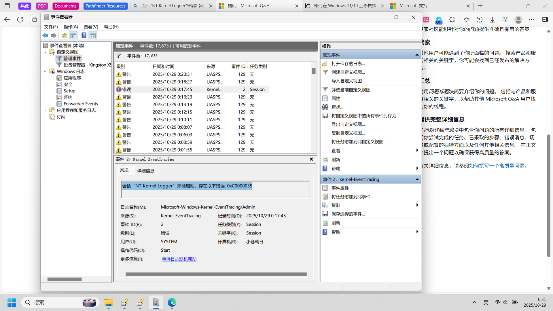Click 保存选择的事件 floppy disk action

[325, 214]
